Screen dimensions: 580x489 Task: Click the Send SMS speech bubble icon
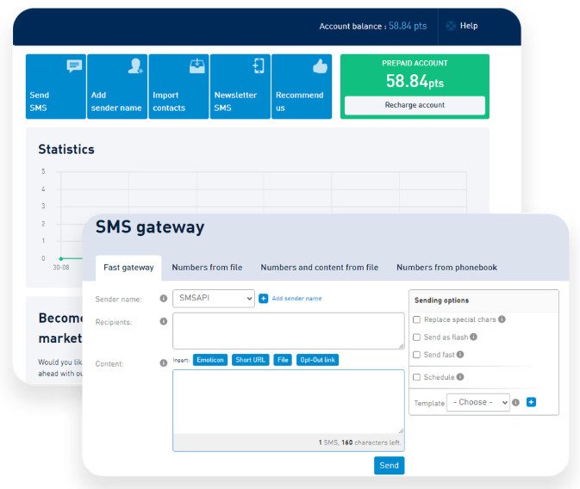(75, 66)
